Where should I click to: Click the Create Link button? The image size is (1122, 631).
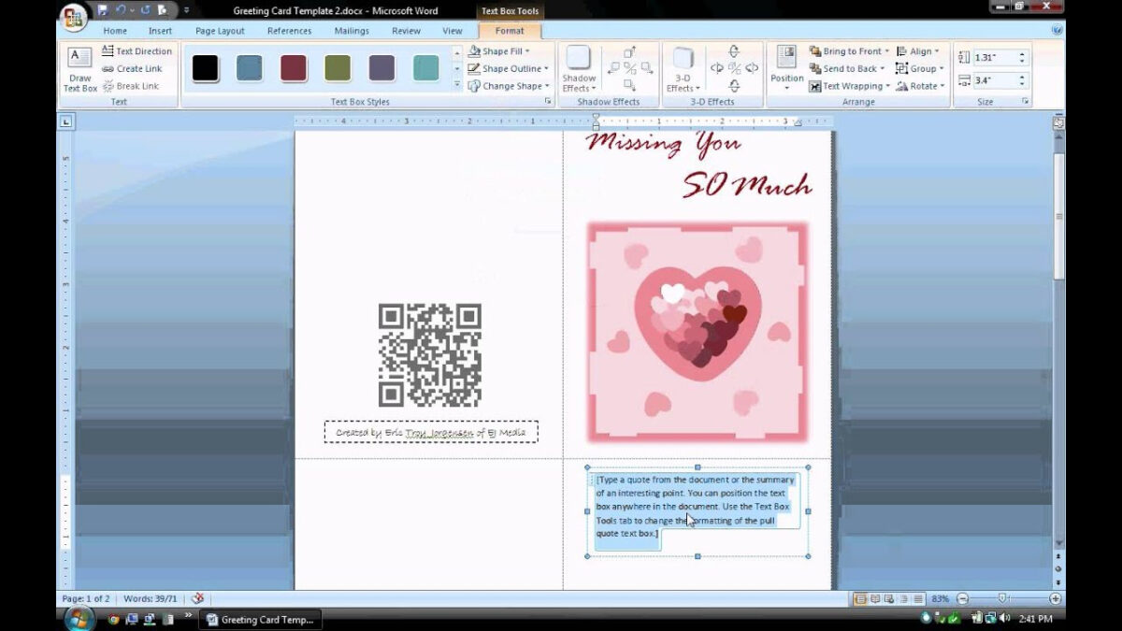(132, 68)
